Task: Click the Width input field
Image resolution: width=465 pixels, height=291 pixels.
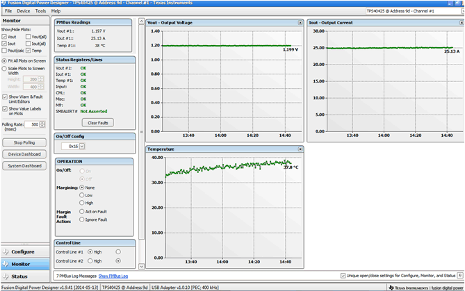Action: click(x=31, y=87)
